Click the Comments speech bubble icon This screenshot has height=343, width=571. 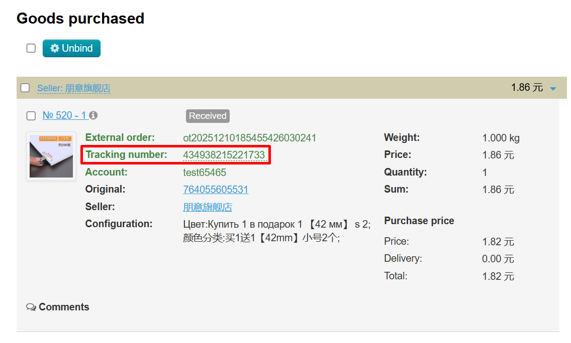(31, 307)
